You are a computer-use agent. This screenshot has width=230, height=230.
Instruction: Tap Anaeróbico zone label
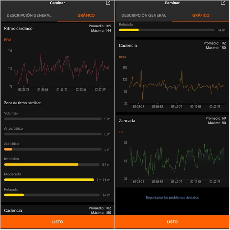tap(13, 129)
